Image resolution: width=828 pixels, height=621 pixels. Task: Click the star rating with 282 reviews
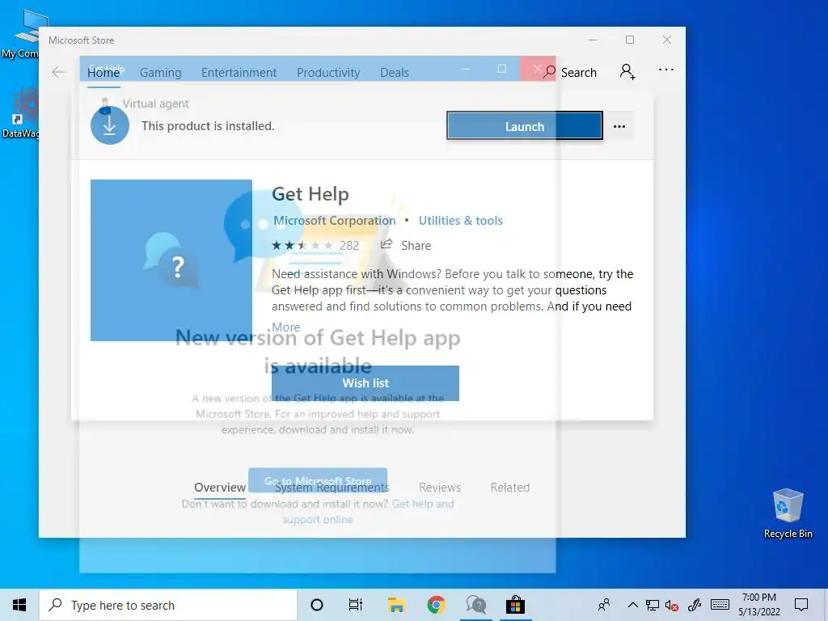tap(315, 245)
